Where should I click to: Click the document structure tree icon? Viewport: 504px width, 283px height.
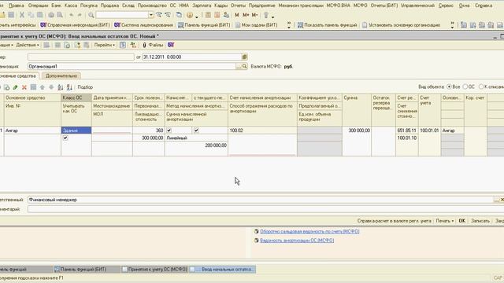point(133,46)
